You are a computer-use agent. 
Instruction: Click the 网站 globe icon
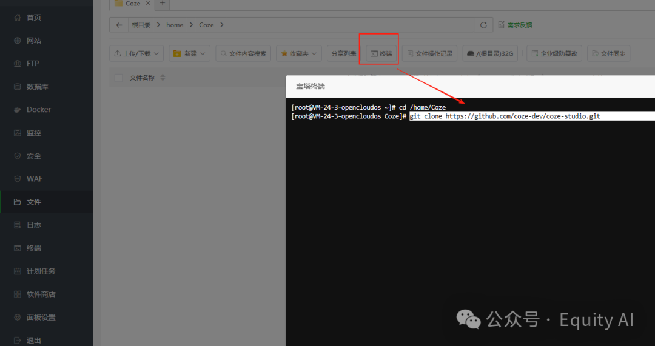tap(17, 41)
